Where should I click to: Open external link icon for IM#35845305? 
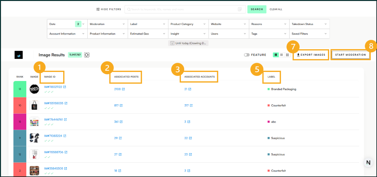65,169
